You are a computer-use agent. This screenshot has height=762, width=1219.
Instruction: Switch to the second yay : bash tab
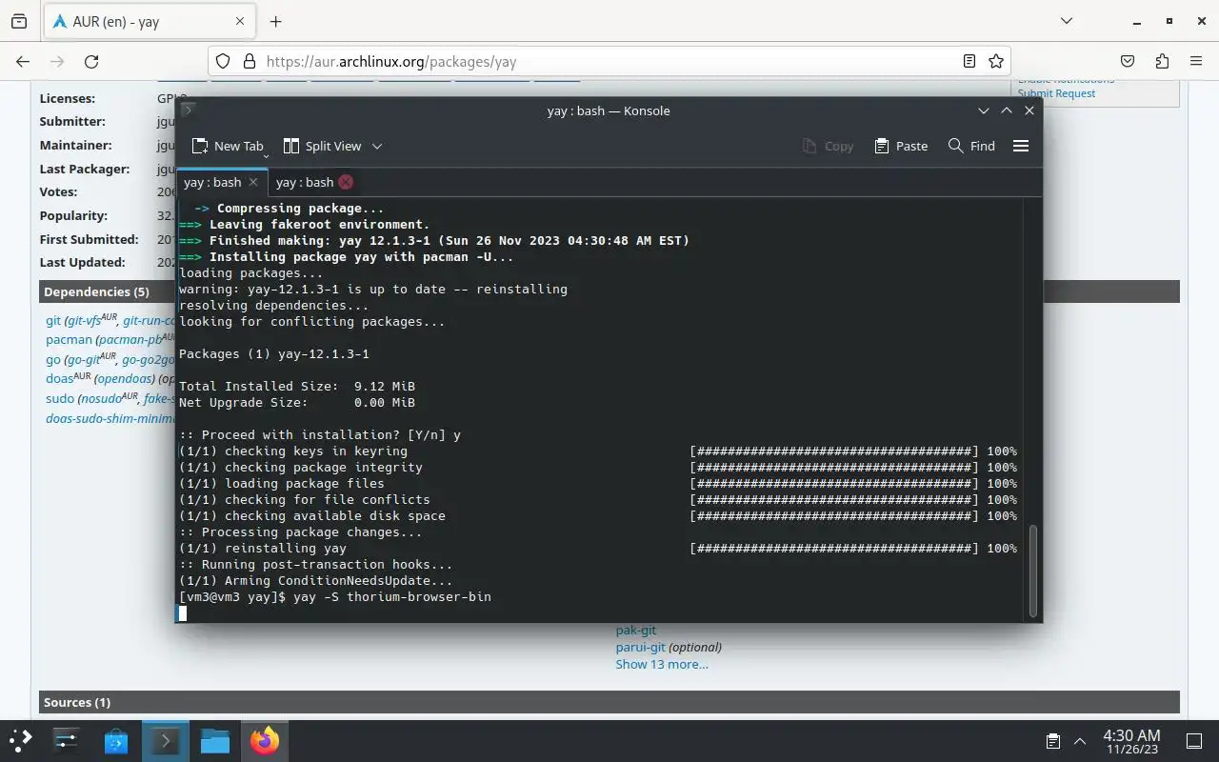(x=305, y=182)
